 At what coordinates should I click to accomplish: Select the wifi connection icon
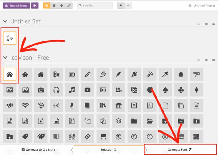tap(25, 106)
